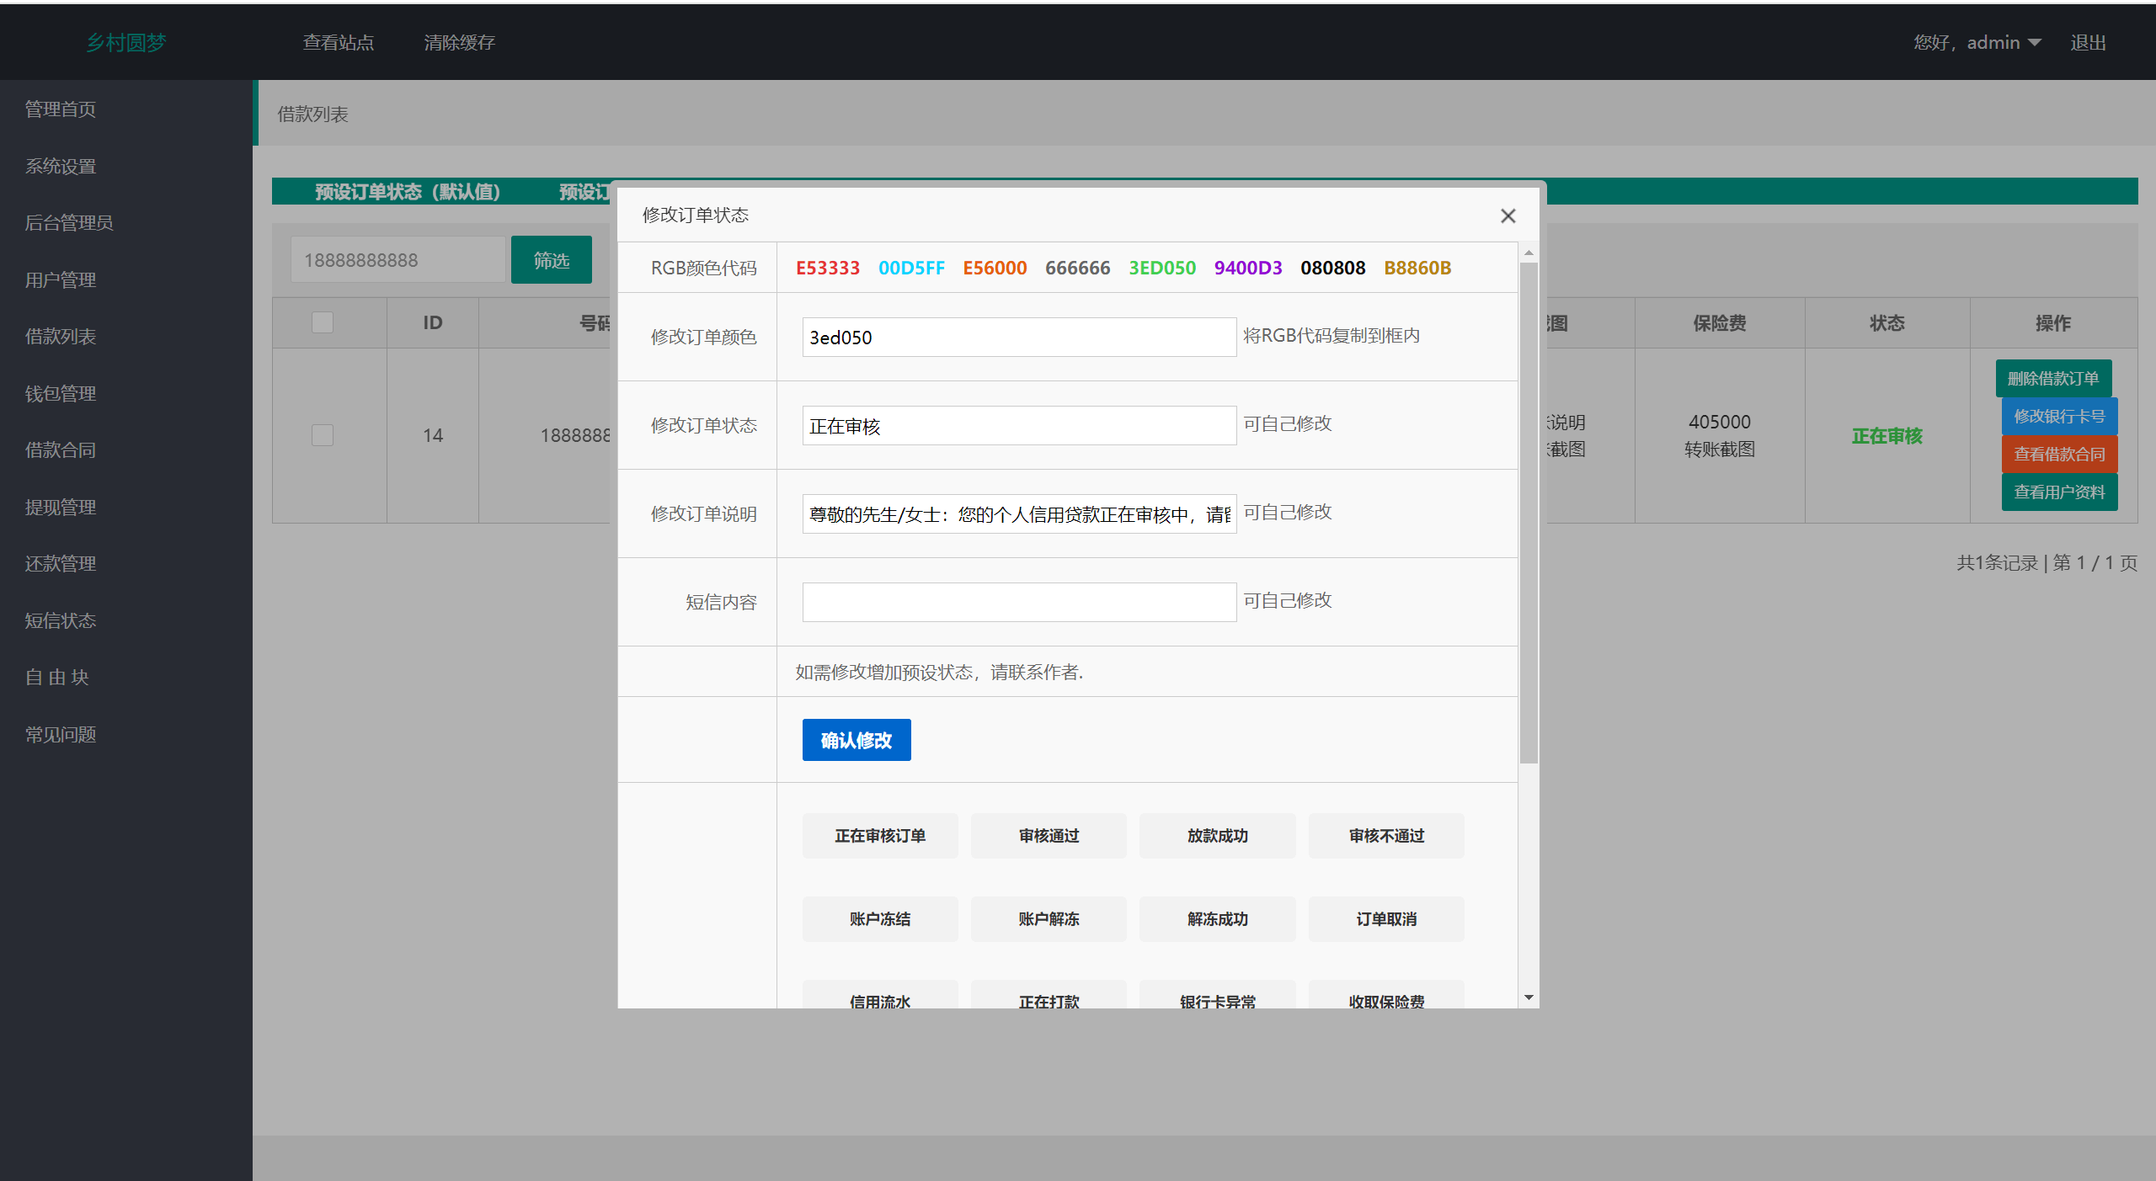
Task: Pick the 666666 gray color code
Action: tap(1077, 268)
